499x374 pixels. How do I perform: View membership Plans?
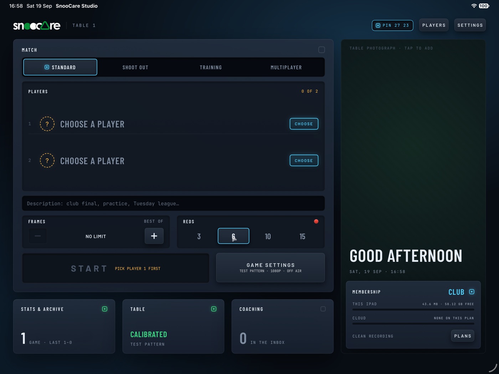point(463,336)
